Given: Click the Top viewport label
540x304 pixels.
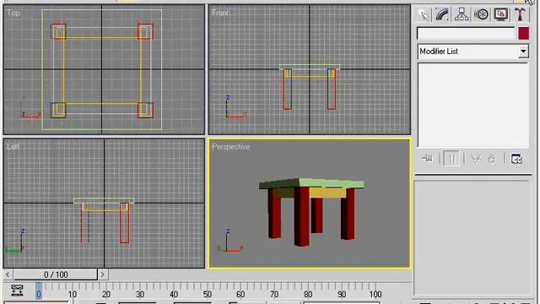Looking at the screenshot, I should click(13, 14).
